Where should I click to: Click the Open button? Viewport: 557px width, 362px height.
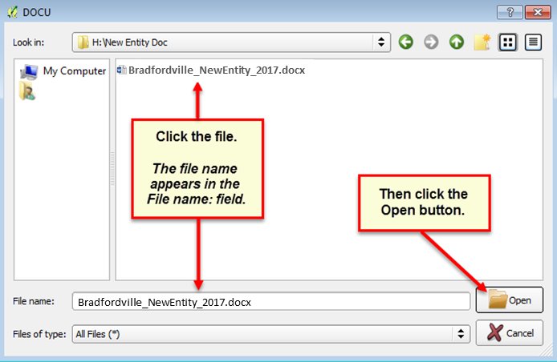510,300
